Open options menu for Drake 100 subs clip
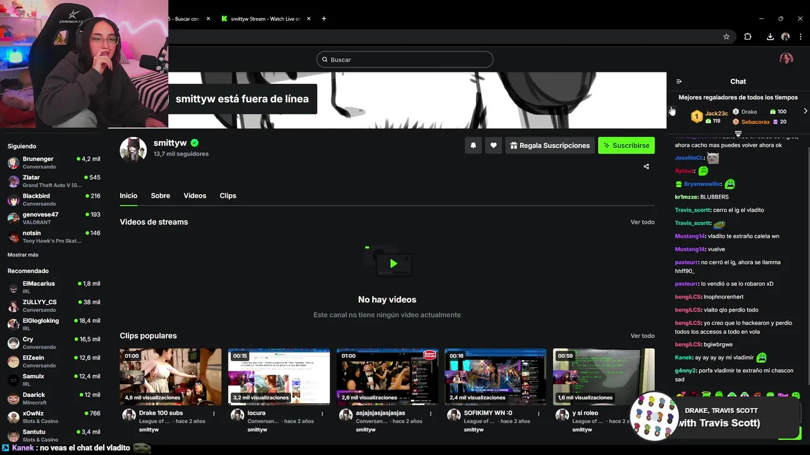This screenshot has width=810, height=455. coord(214,413)
